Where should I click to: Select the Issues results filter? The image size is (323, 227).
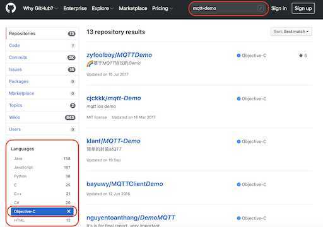pos(42,69)
